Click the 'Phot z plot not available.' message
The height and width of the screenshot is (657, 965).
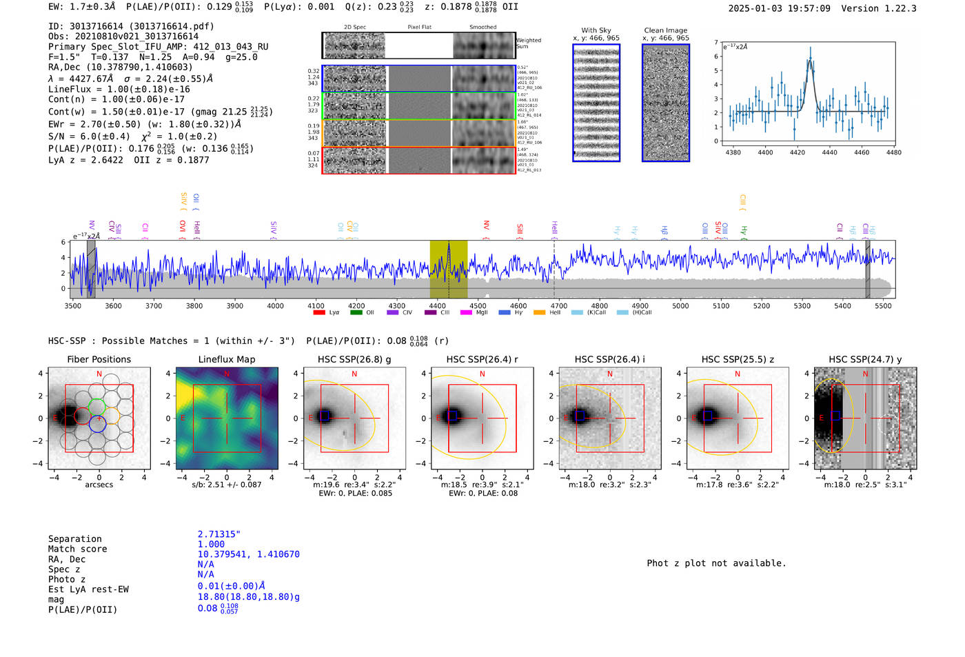716,563
